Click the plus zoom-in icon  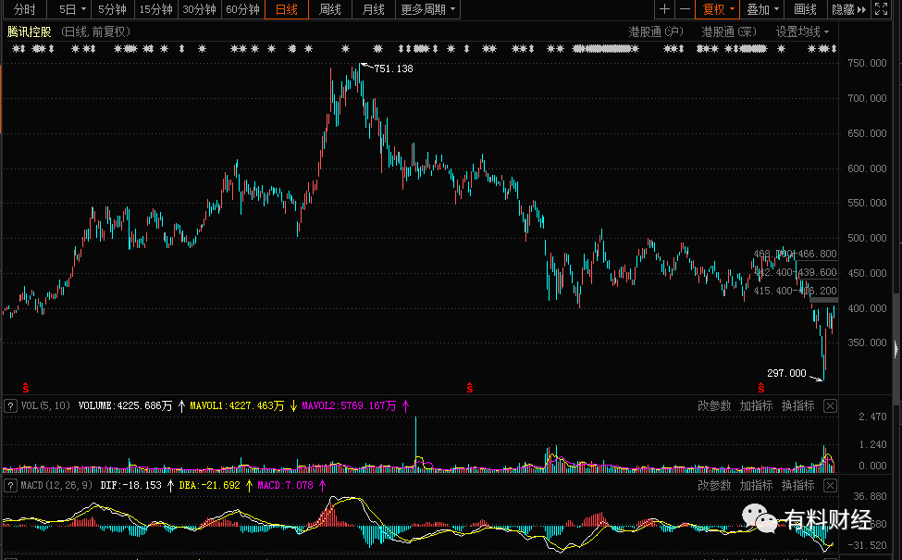coord(664,9)
